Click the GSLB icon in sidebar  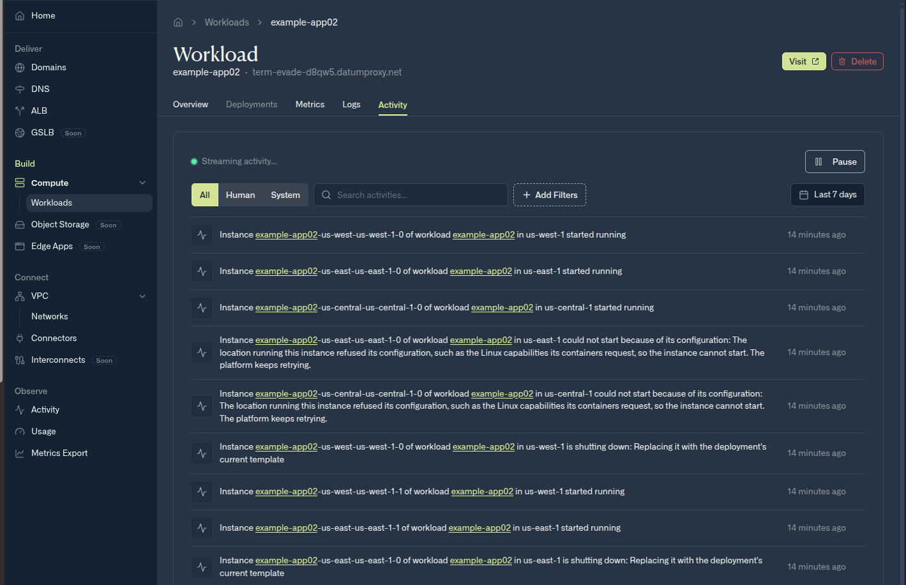pos(20,133)
